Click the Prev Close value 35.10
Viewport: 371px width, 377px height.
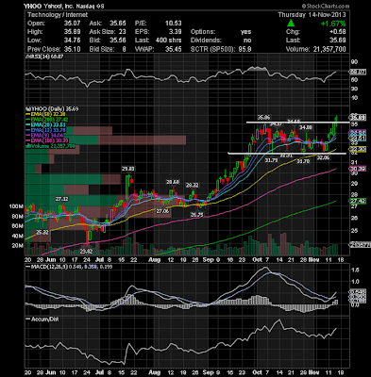coord(72,49)
